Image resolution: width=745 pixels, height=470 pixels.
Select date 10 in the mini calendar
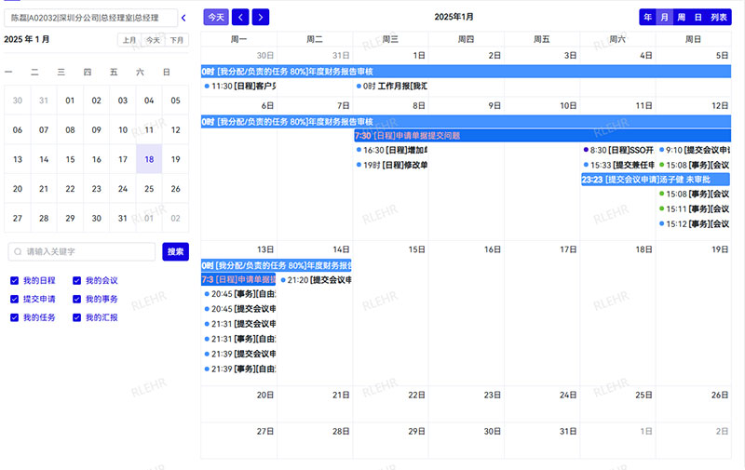pyautogui.click(x=123, y=130)
